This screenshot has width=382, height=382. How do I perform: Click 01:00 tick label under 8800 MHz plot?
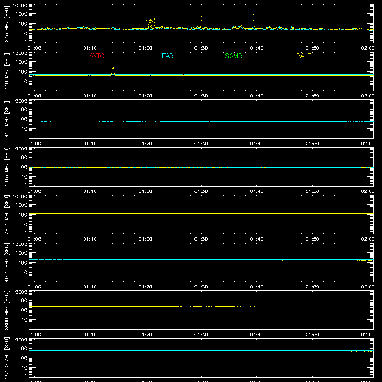[x=34, y=335]
